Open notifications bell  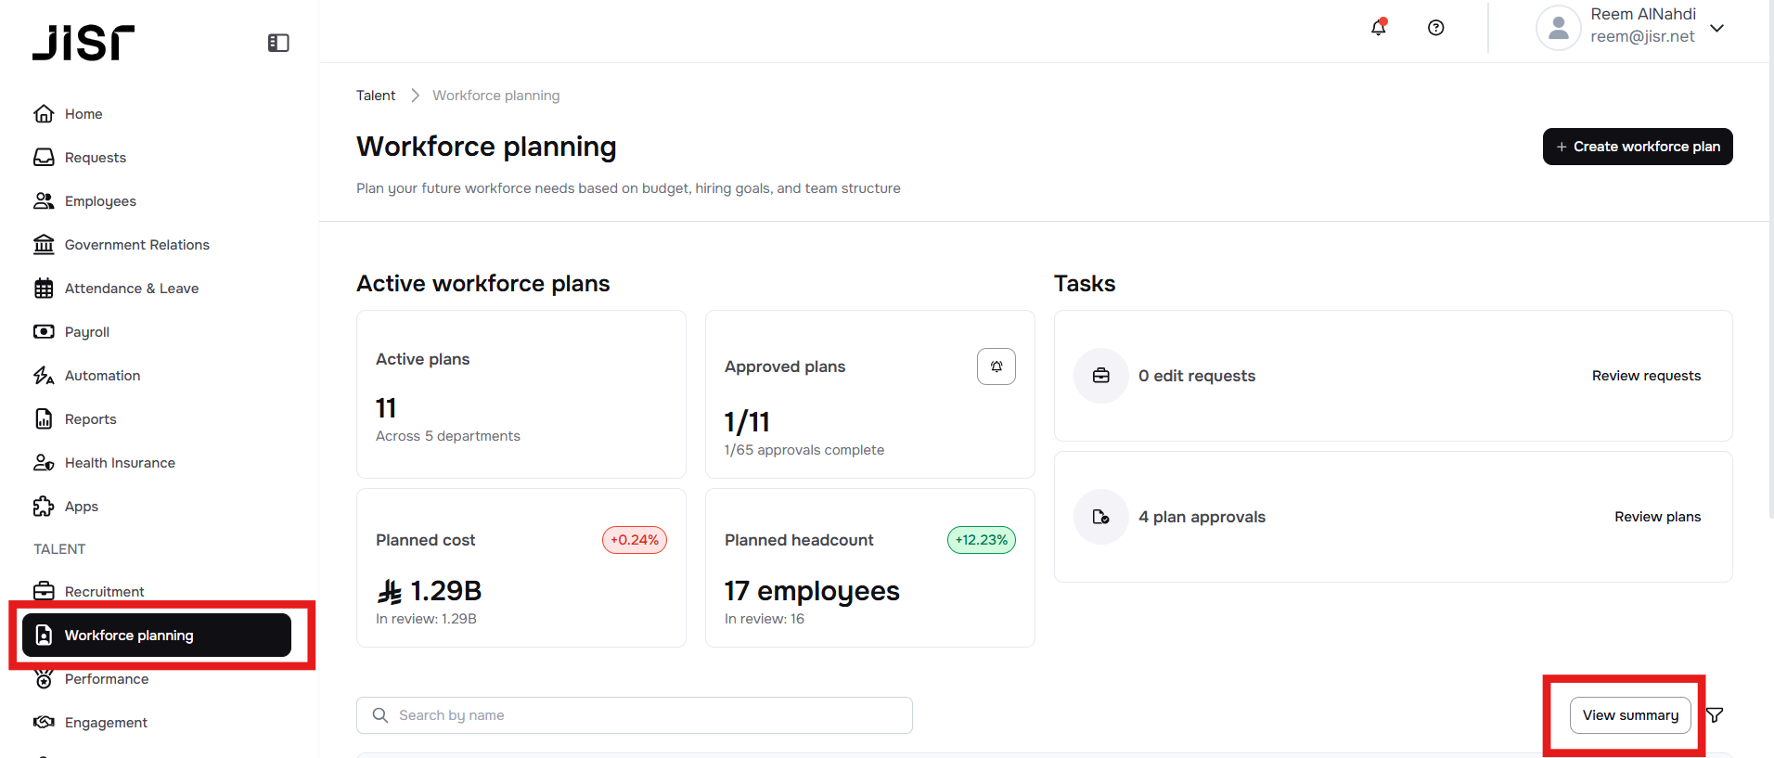click(x=1379, y=28)
